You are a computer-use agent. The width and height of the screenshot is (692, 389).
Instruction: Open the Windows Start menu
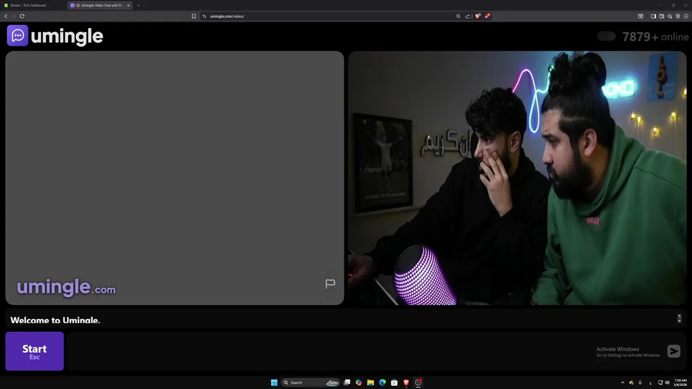(x=274, y=383)
